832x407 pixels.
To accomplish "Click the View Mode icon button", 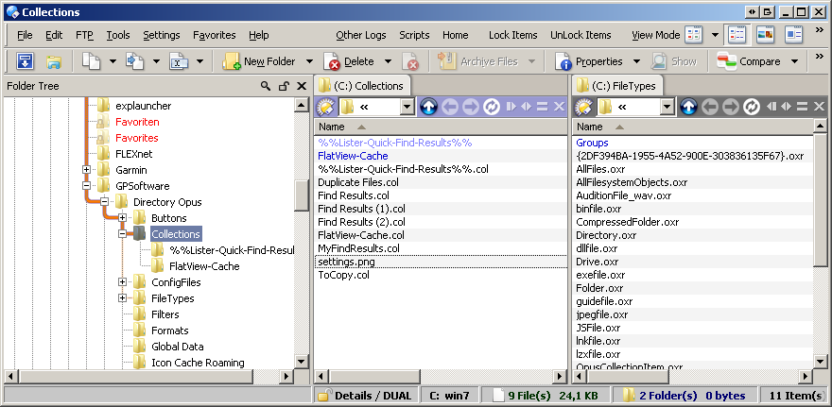I will [694, 35].
